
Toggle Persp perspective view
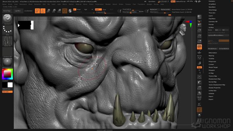(x=199, y=47)
